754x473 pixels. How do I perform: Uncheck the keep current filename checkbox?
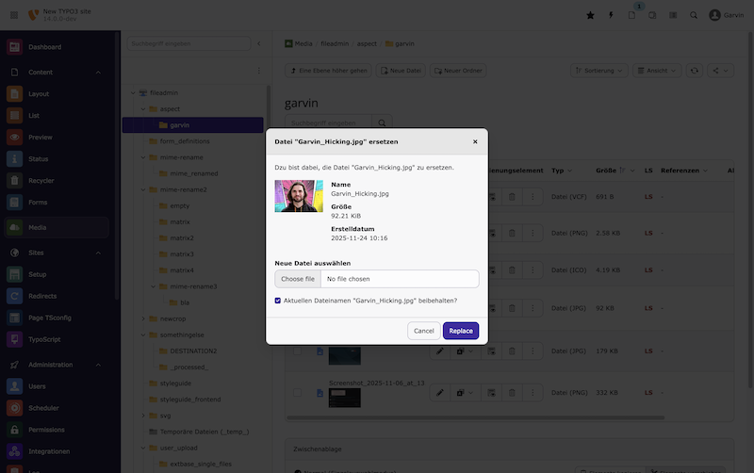(x=278, y=301)
